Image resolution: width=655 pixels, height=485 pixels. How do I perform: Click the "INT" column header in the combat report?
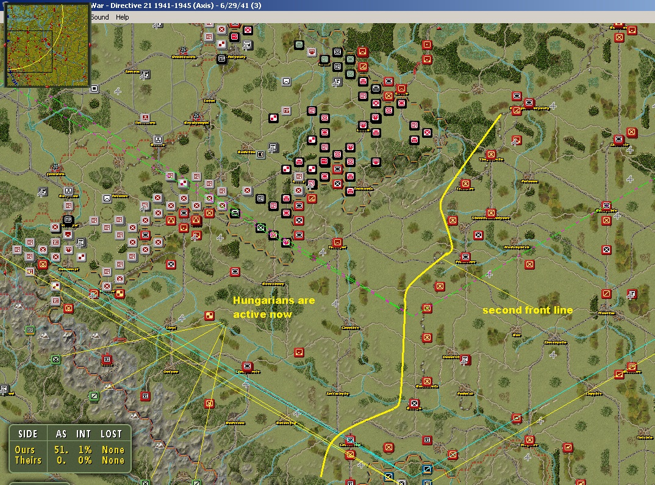click(x=84, y=434)
